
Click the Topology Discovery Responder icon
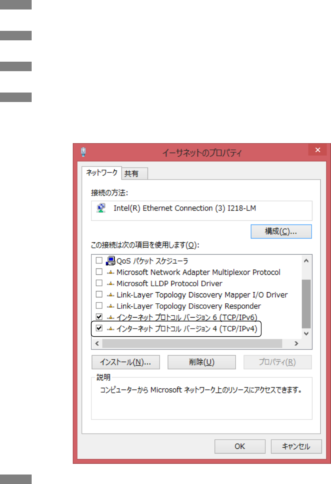pyautogui.click(x=110, y=306)
